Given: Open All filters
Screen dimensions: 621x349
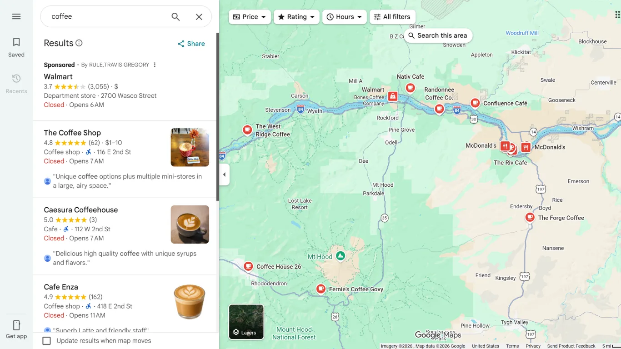Looking at the screenshot, I should tap(392, 17).
